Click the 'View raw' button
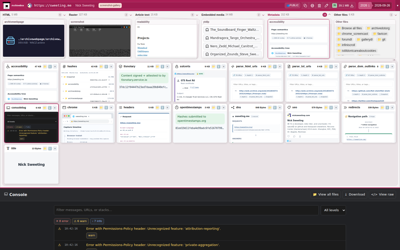The image size is (400, 250). point(382,194)
